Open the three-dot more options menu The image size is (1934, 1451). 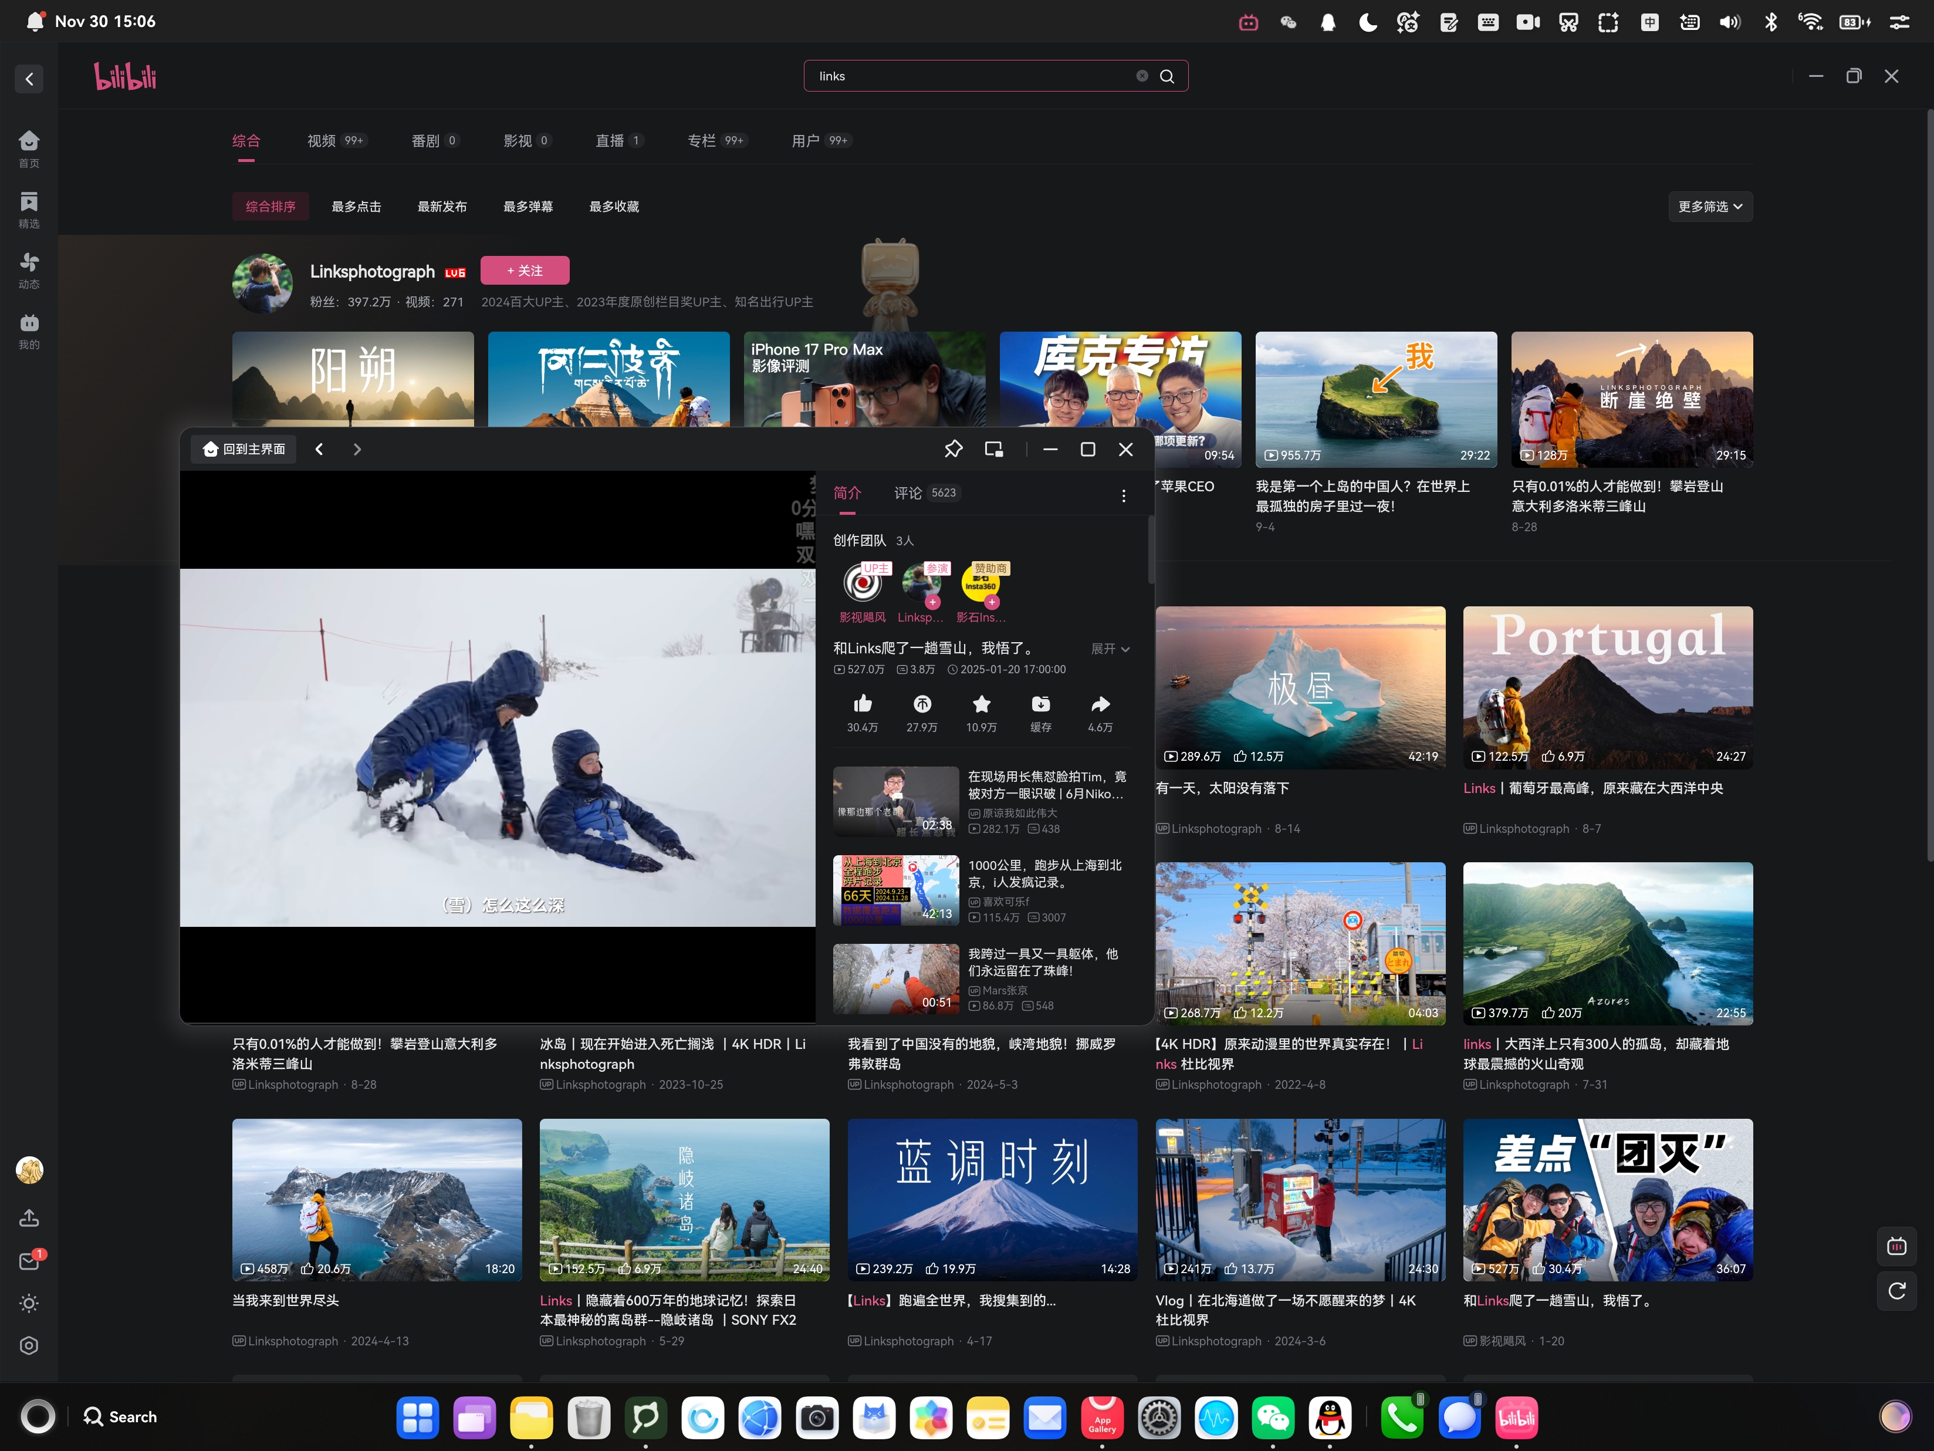[1124, 496]
